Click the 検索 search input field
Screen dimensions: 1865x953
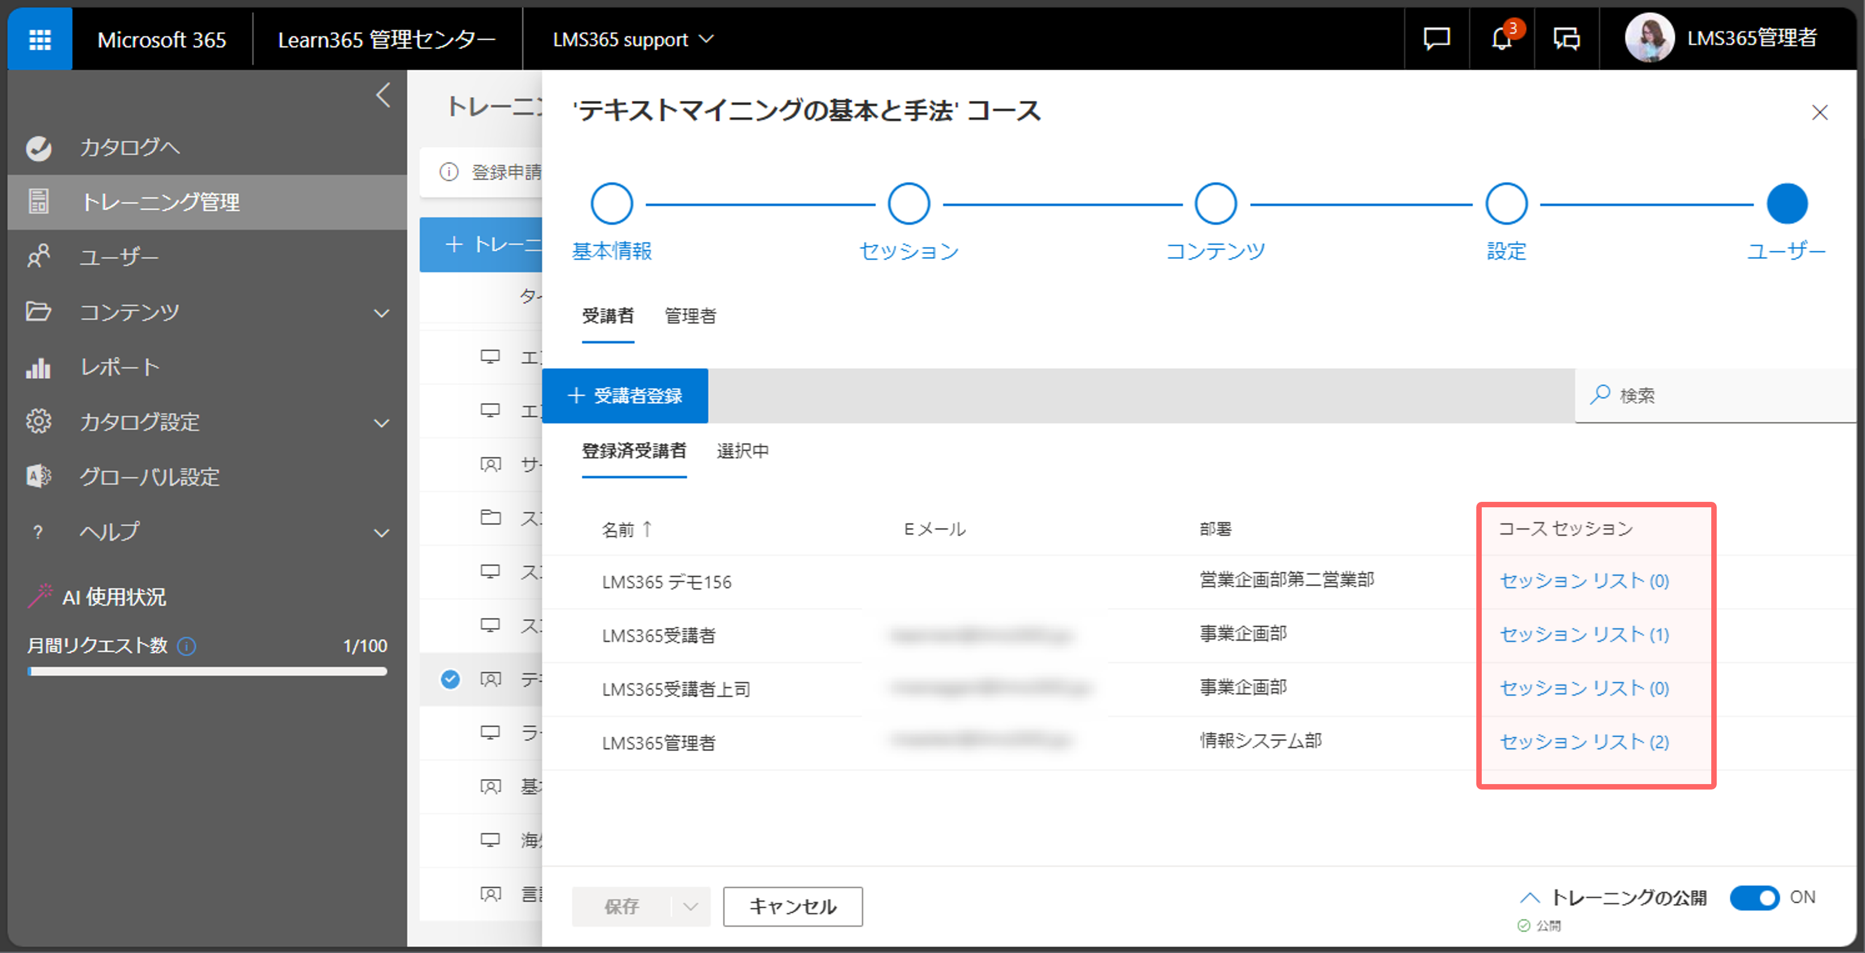[x=1716, y=395]
